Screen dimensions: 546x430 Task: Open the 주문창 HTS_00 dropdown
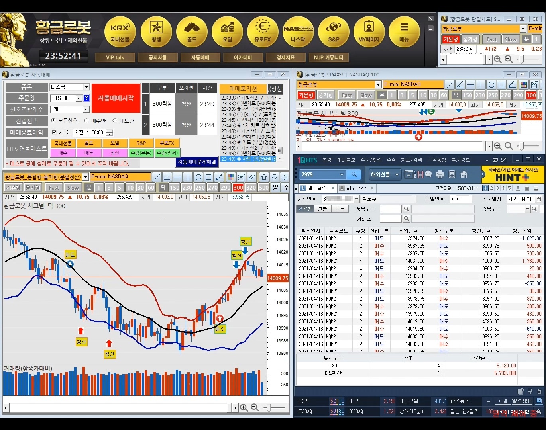(x=79, y=98)
